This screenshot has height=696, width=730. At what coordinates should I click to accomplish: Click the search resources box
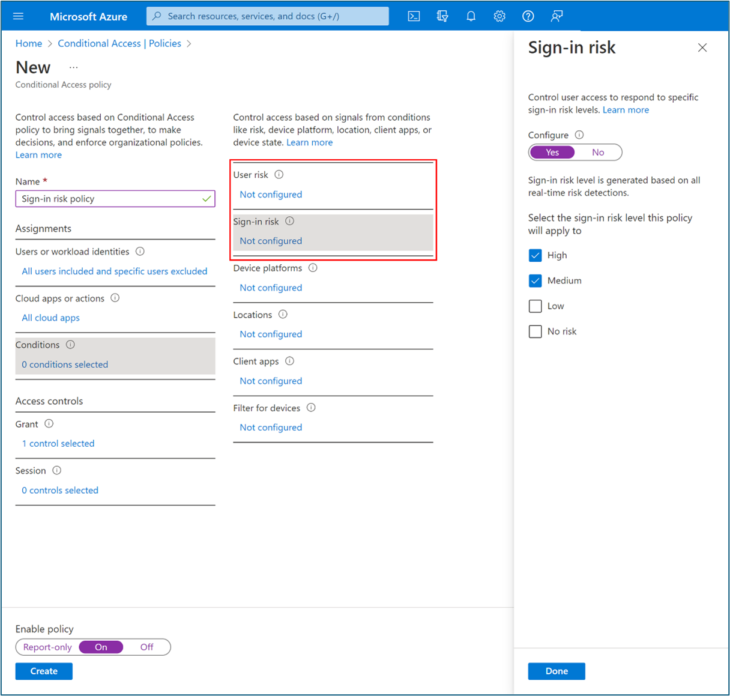268,16
